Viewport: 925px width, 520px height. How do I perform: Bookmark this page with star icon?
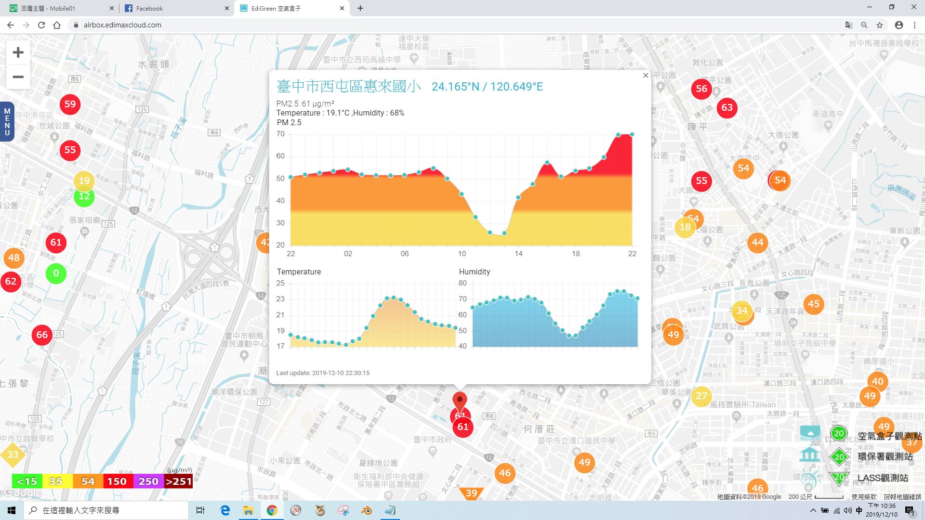point(880,25)
